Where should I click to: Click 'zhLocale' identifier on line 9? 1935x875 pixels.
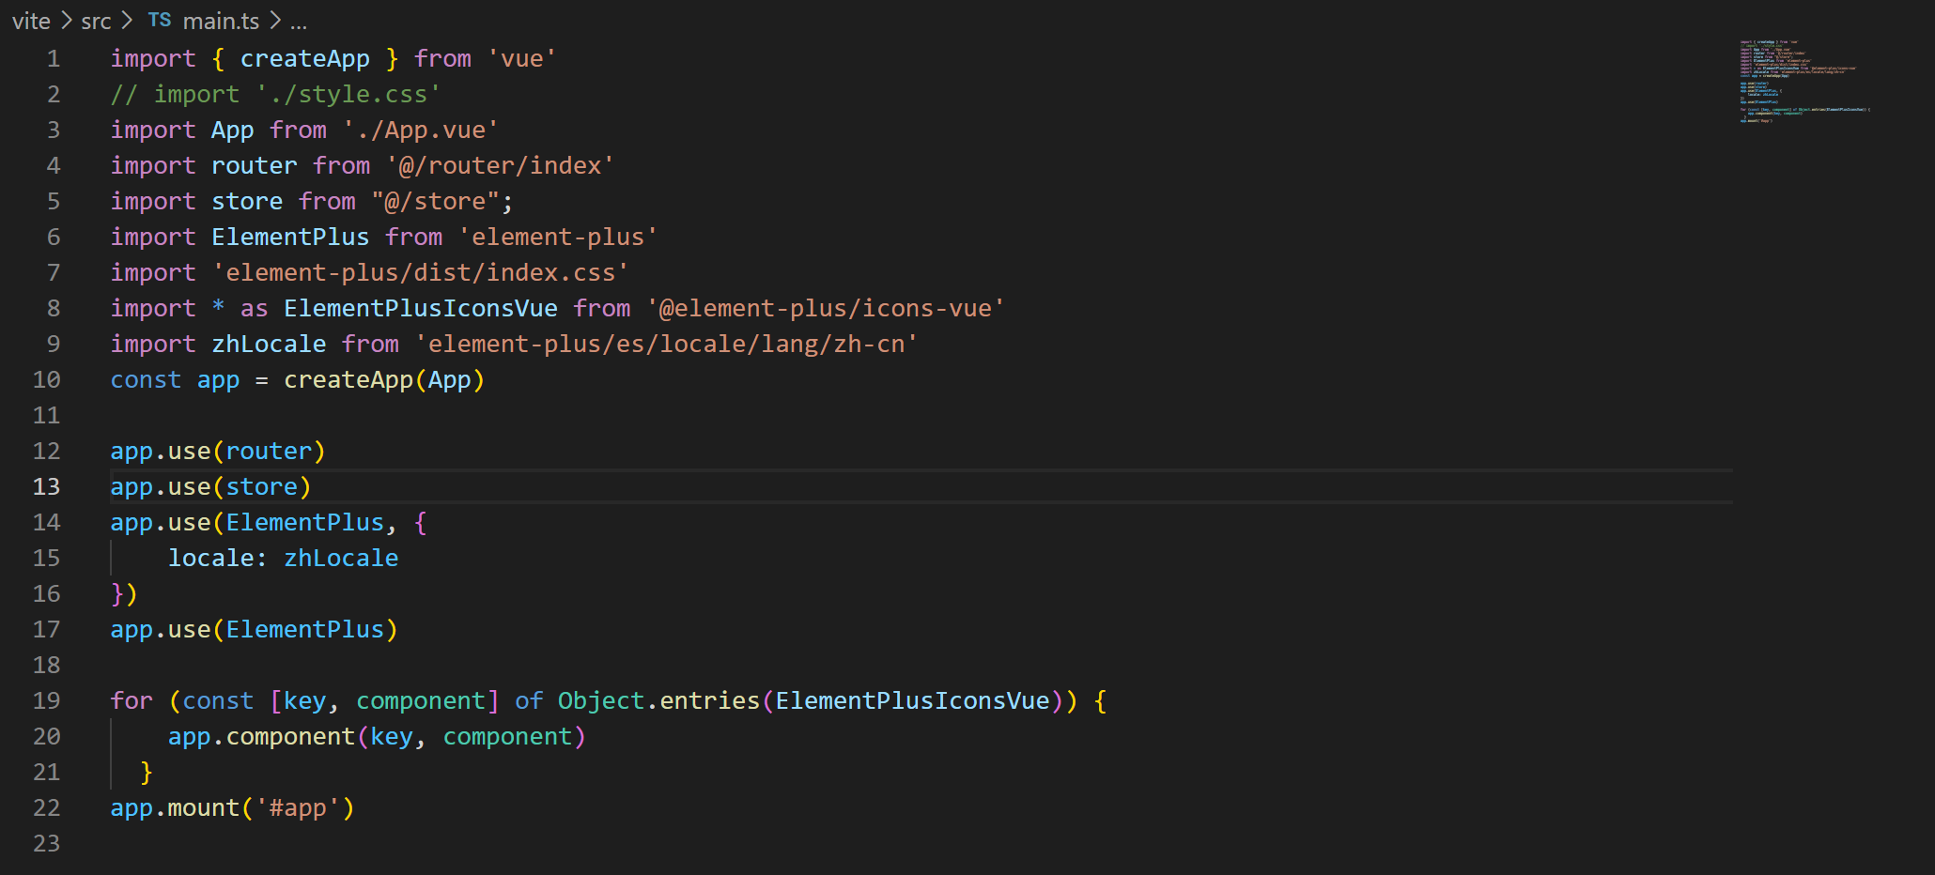269,344
